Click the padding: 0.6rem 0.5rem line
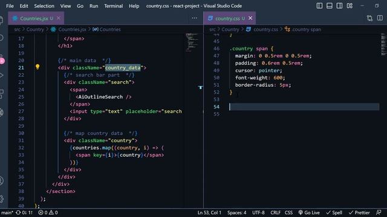Screen dimensions: 387x217 pyautogui.click(x=268, y=63)
